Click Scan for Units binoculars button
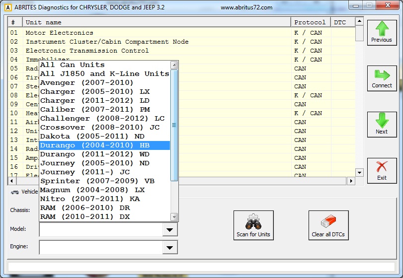This screenshot has width=403, height=278. pyautogui.click(x=253, y=225)
